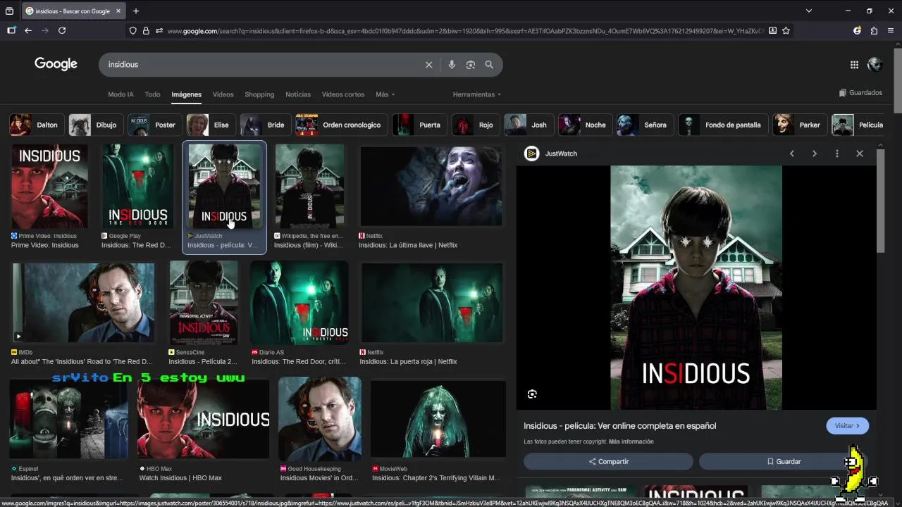Start voice search with microphone icon
This screenshot has width=902, height=507.
click(452, 65)
